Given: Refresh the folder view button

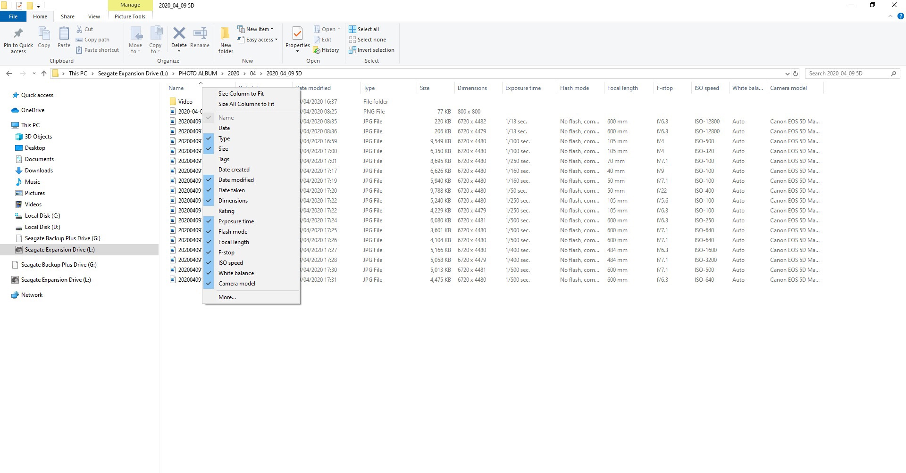Looking at the screenshot, I should point(796,73).
